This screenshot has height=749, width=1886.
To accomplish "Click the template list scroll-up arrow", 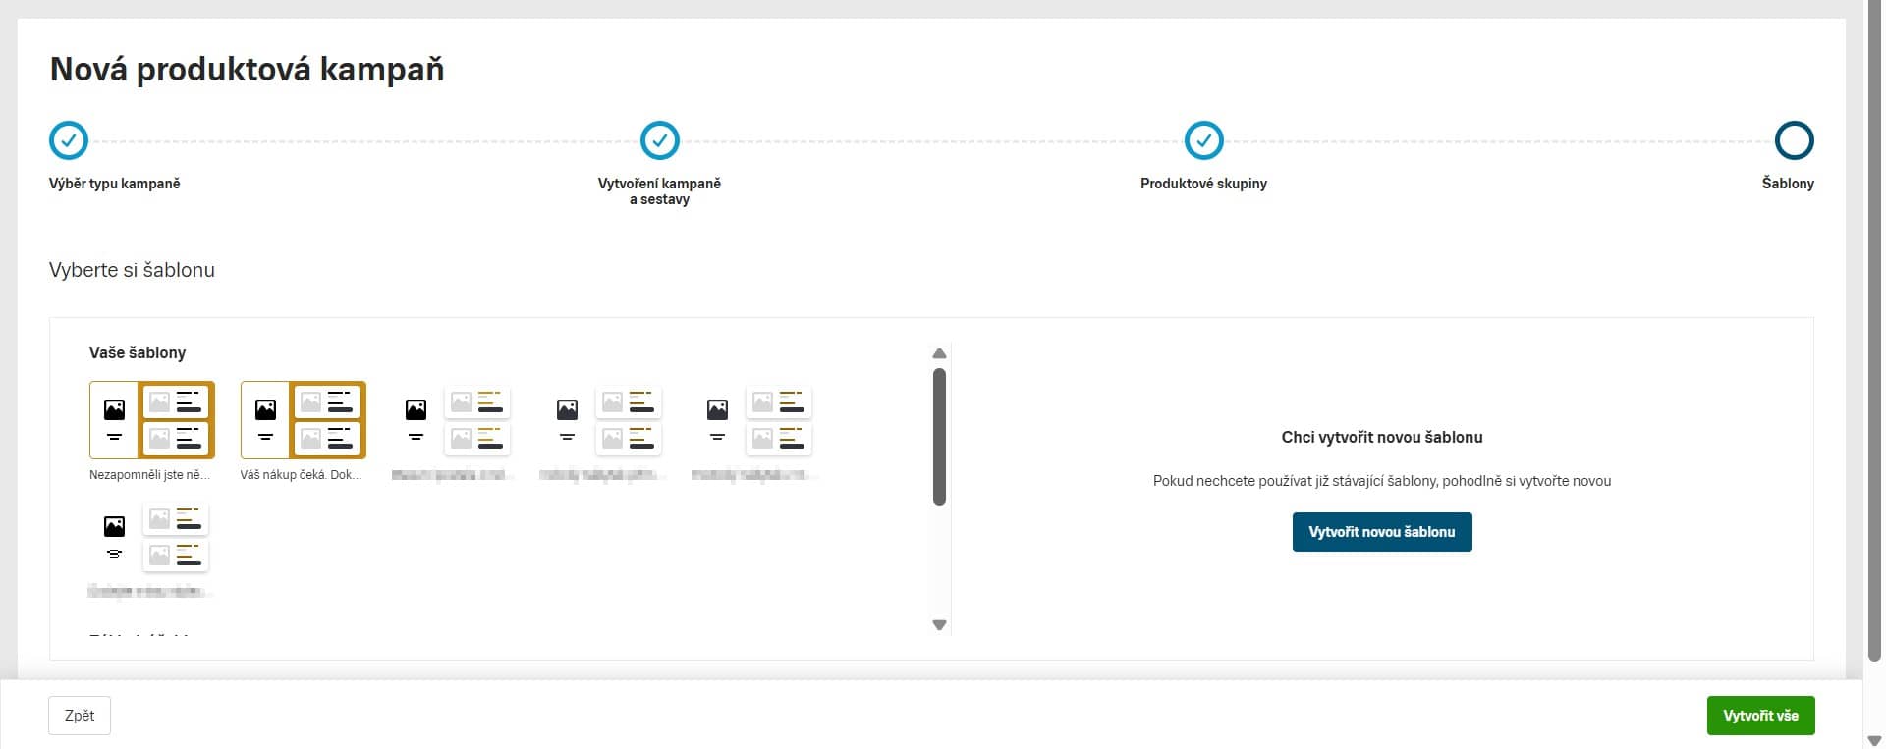I will pyautogui.click(x=939, y=353).
